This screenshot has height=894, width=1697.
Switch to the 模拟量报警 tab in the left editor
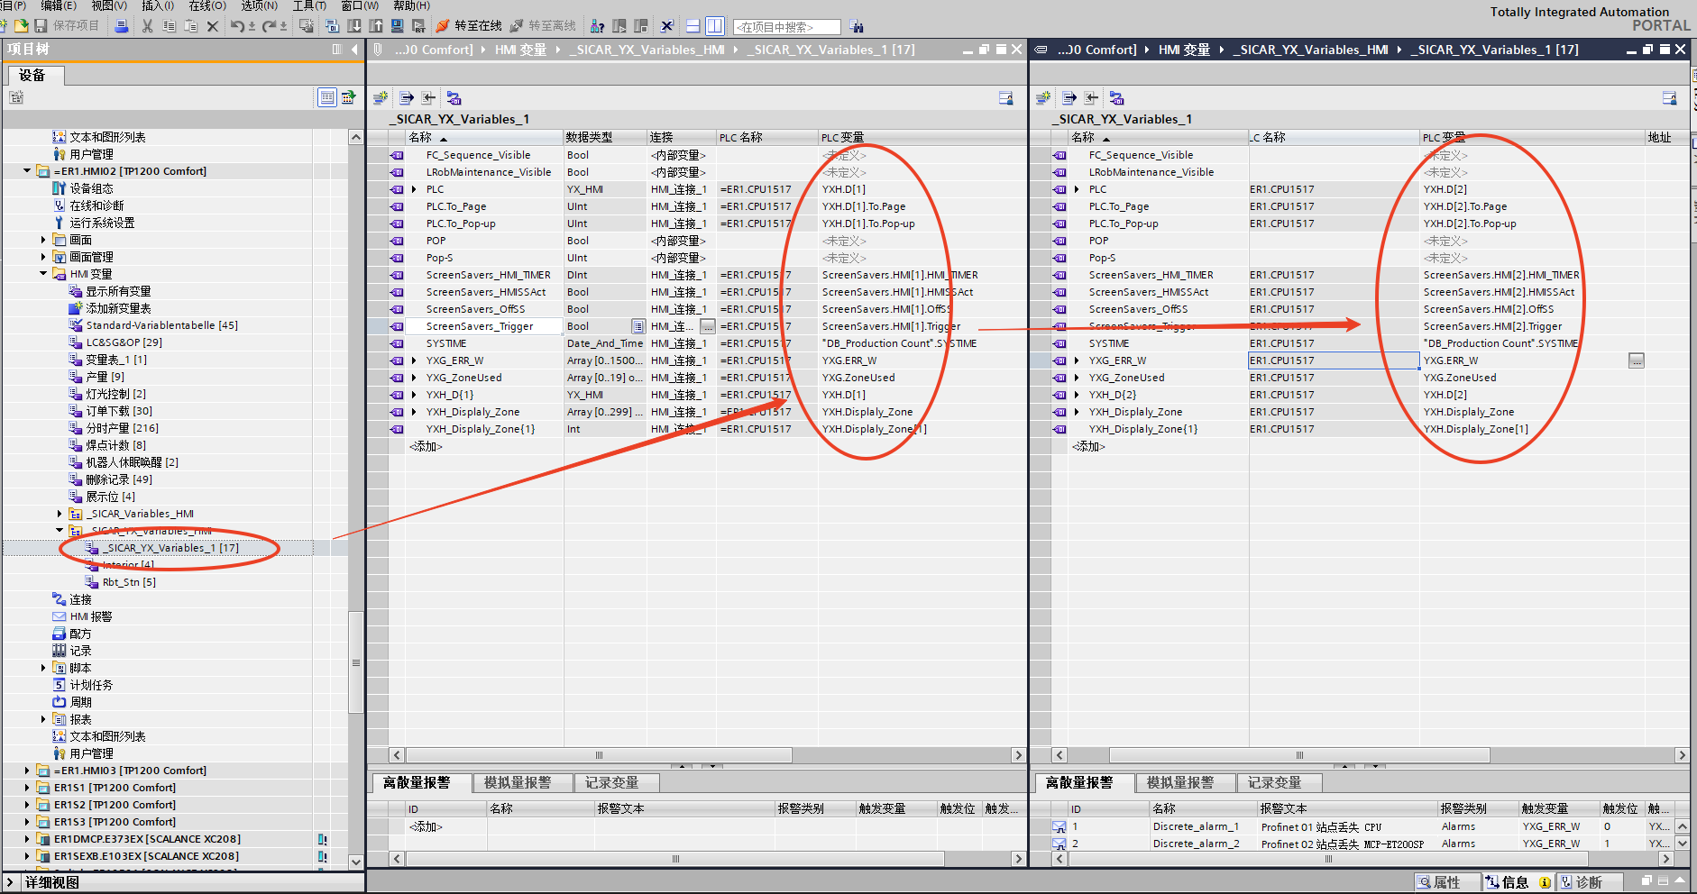point(517,783)
